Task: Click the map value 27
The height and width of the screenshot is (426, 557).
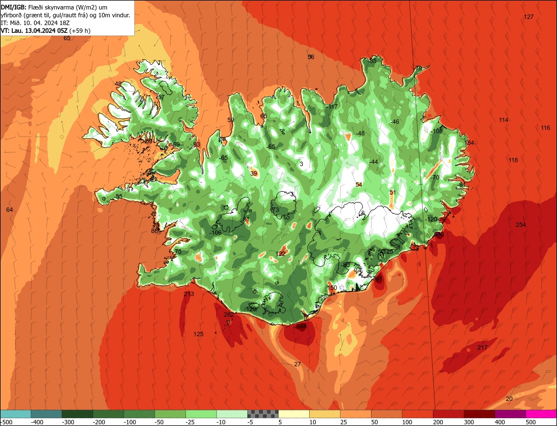Action: 297,364
